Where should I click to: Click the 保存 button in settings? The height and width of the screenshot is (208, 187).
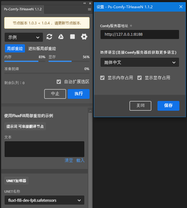(168, 106)
